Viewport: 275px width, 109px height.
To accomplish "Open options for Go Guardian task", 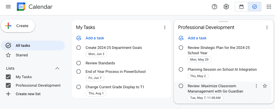I will point(256,86).
